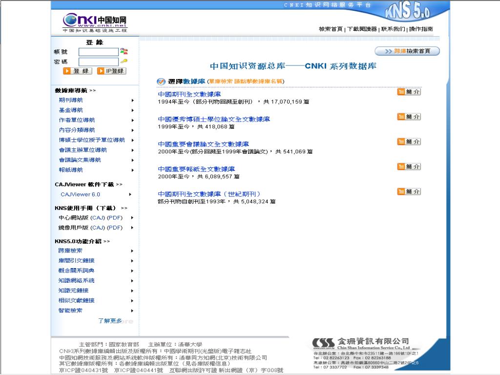Open 下載閱讀器 in top navigation
Viewport: 500px width, 375px height.
362,29
